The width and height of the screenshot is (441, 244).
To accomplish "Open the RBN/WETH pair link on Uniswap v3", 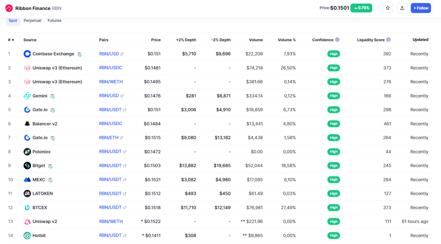I will [111, 81].
